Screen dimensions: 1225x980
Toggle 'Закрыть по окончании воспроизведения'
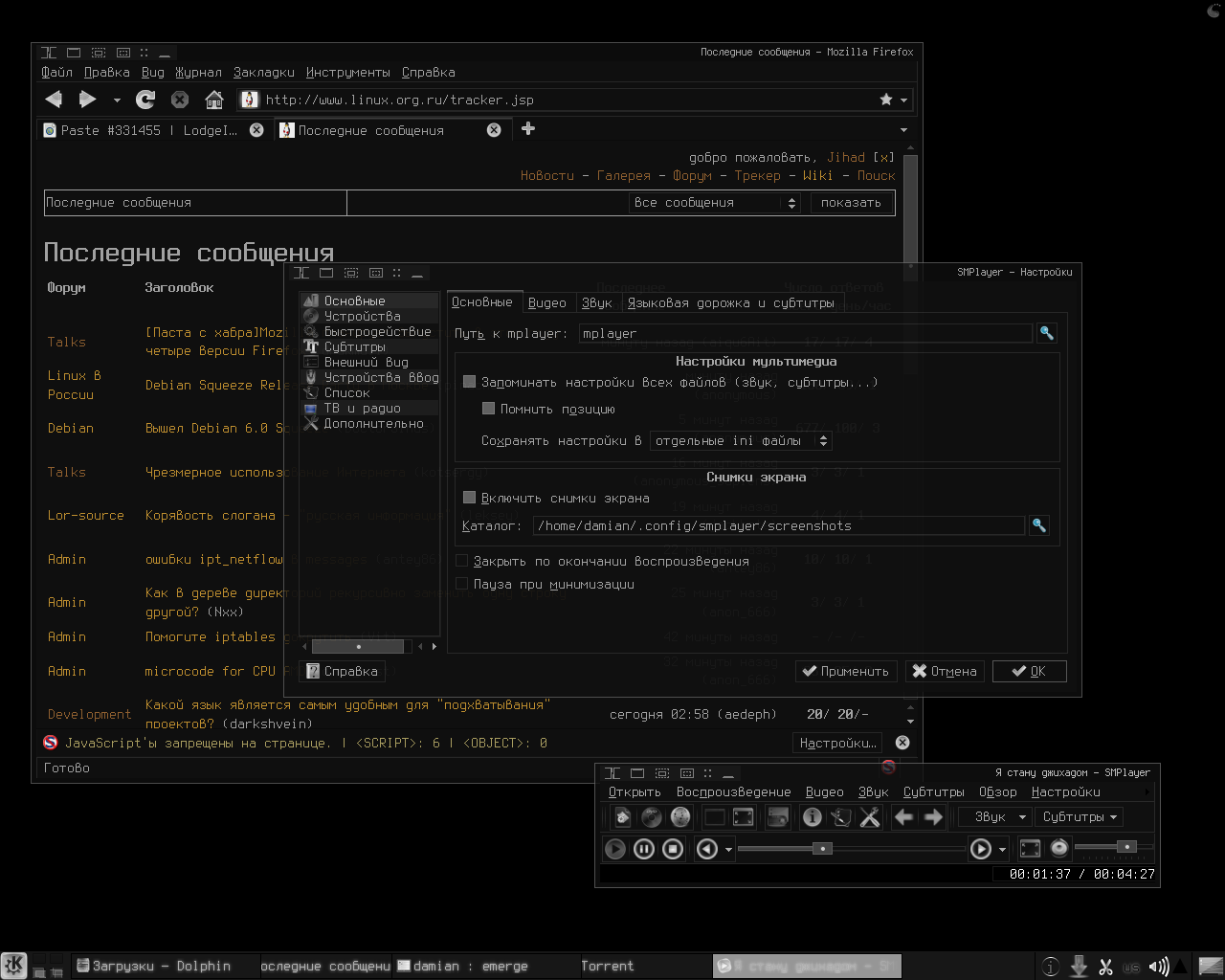tap(461, 561)
